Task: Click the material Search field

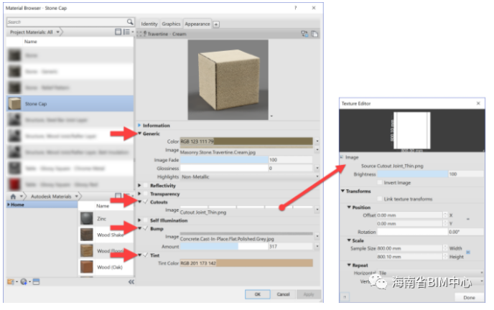Action: click(x=67, y=22)
